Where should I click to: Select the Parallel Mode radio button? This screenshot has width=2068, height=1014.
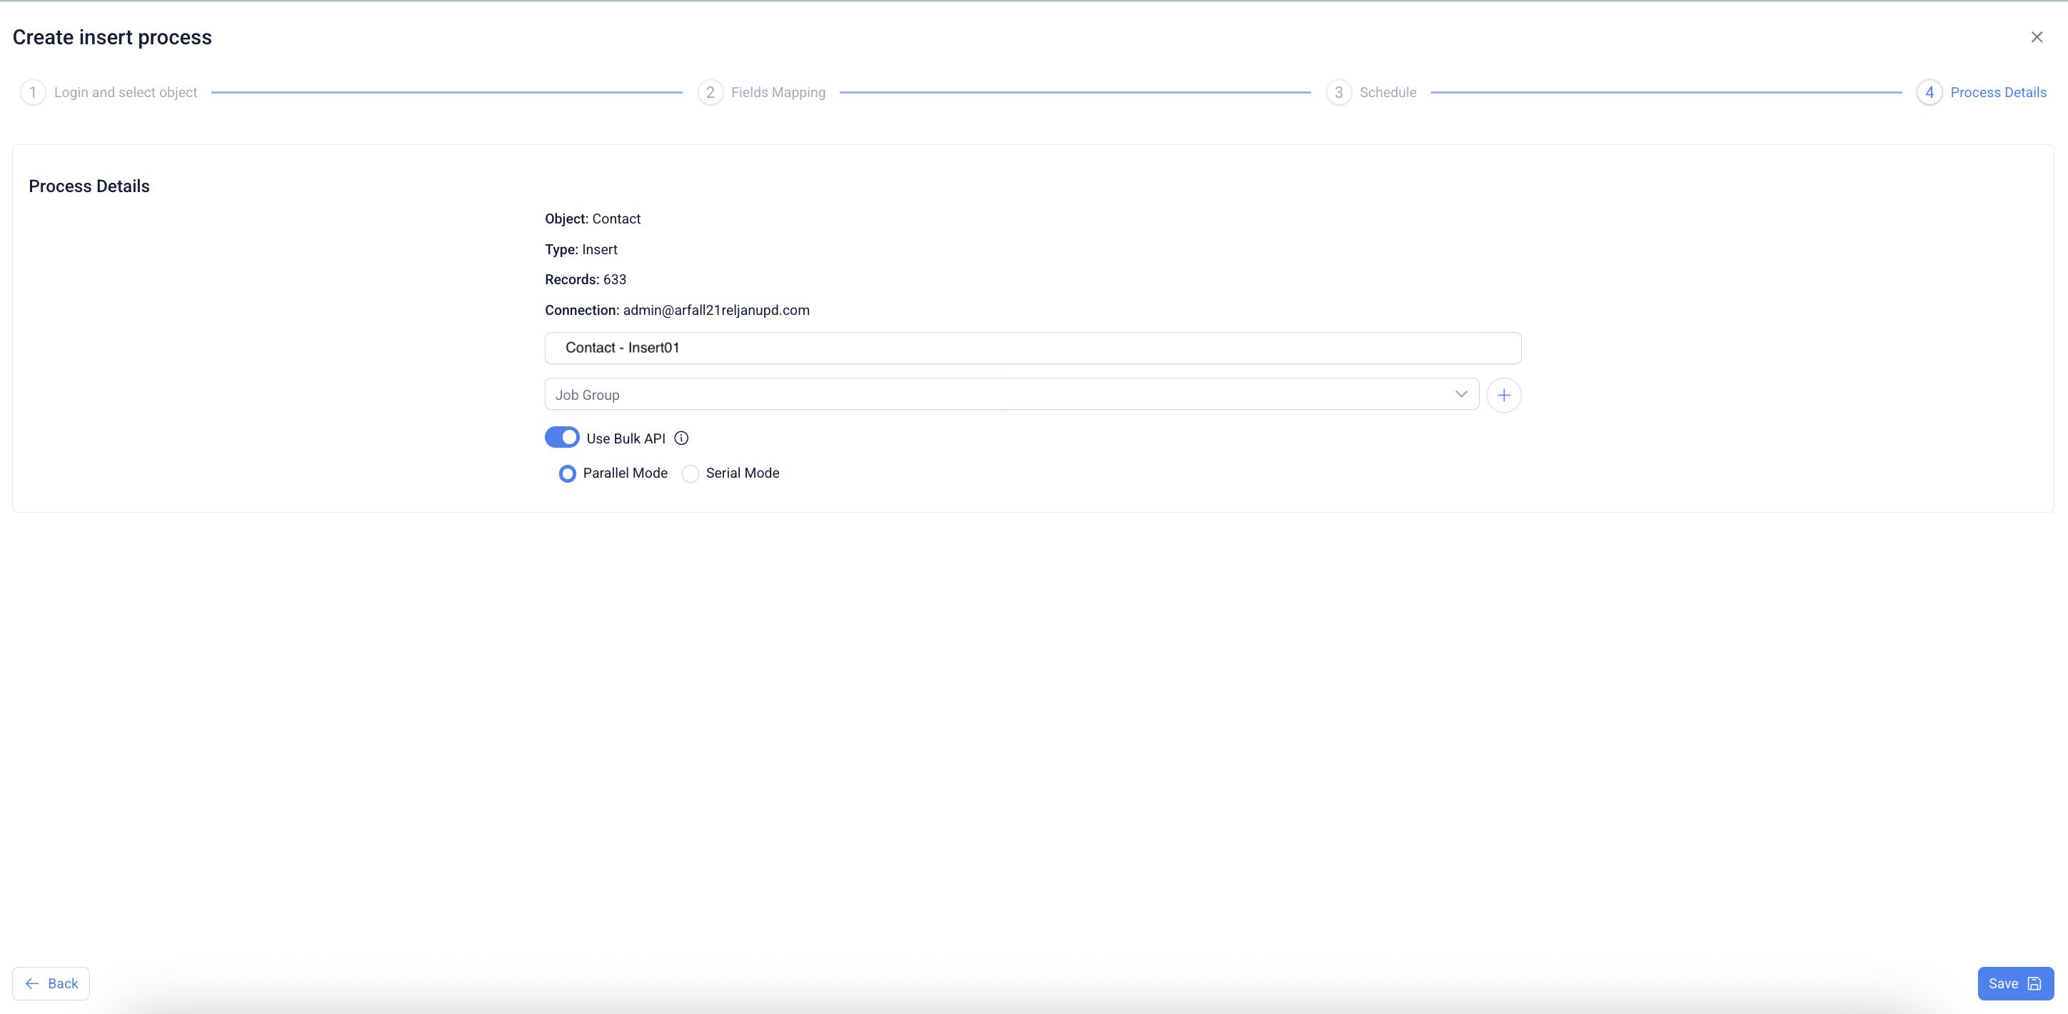coord(567,473)
